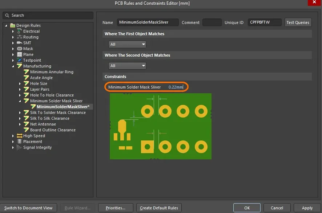The image size is (322, 213).
Task: Click the Hole To Hole Clearance icon
Action: [26, 95]
